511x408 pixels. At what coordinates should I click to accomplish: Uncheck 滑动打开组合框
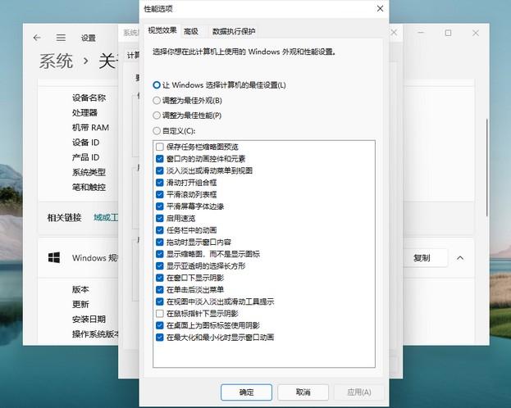[160, 183]
